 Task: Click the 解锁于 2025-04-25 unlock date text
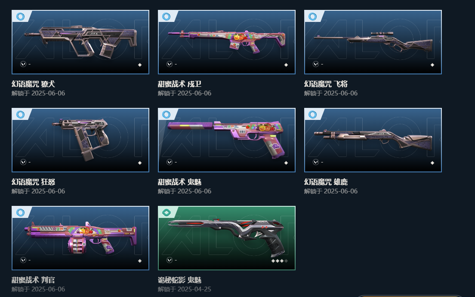(x=185, y=289)
